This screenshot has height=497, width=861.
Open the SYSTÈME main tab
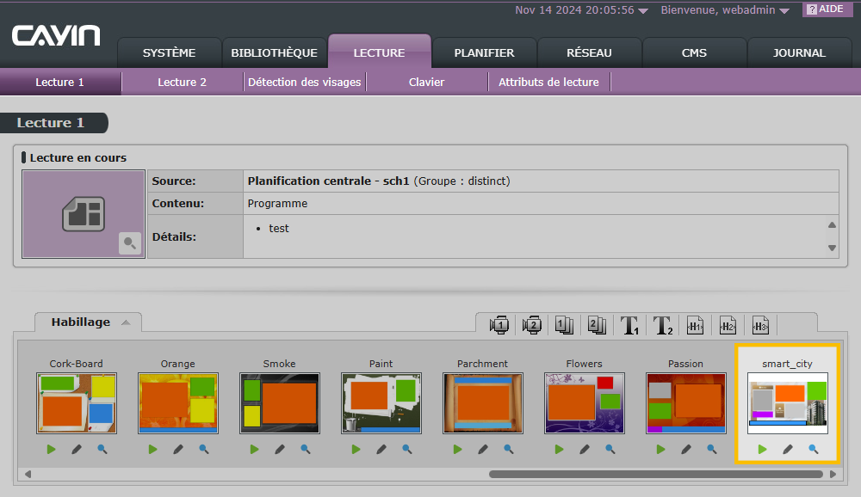(x=169, y=52)
